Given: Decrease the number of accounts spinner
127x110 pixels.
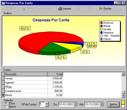Looking at the screenshot, I should [x=47, y=106].
